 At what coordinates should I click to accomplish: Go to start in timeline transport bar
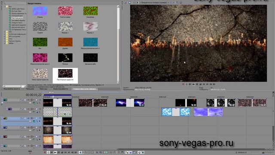point(65,152)
